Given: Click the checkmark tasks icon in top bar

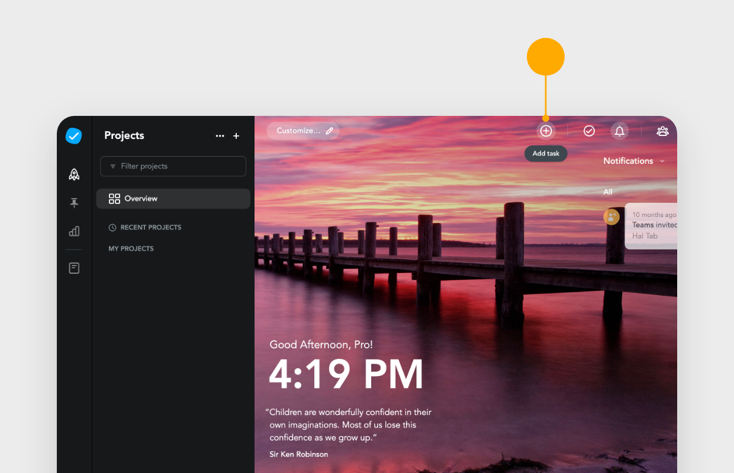Looking at the screenshot, I should tap(589, 131).
